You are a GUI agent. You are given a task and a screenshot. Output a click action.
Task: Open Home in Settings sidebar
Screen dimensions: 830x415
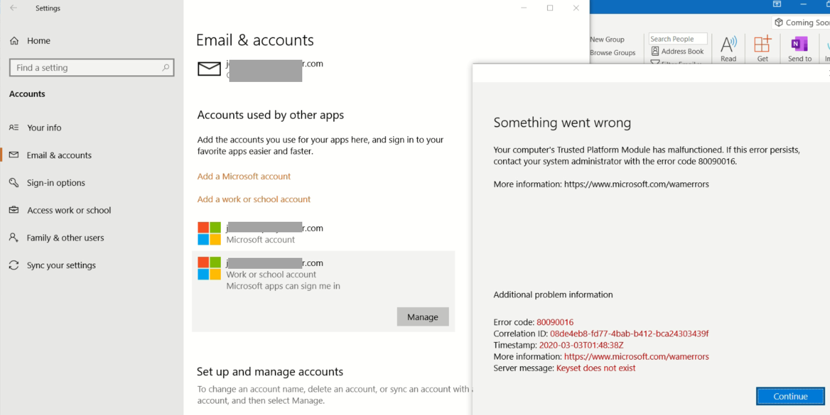click(38, 41)
